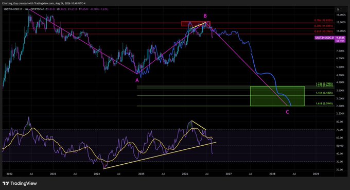This screenshot has width=350, height=190.
Task: Click the 40.00 RSI axis value
Action: tap(340, 153)
